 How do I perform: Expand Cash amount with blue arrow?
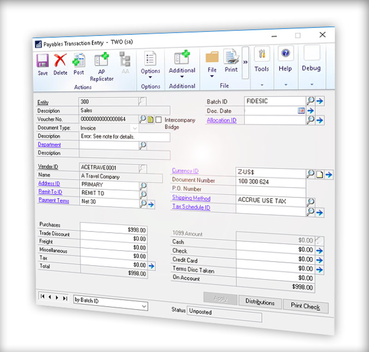click(x=319, y=251)
